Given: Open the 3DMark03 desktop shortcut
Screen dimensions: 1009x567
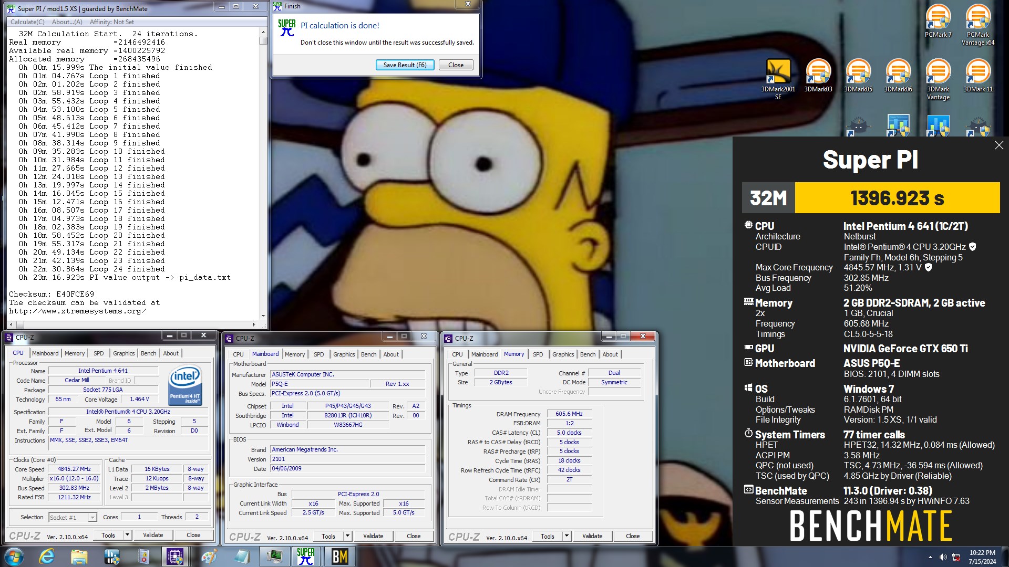Looking at the screenshot, I should point(818,76).
